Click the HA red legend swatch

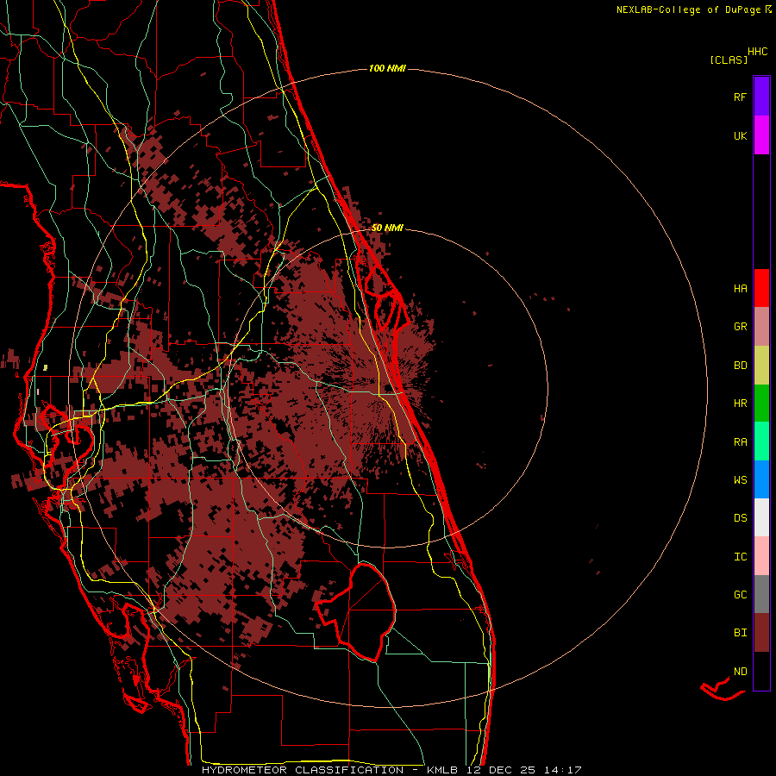761,288
